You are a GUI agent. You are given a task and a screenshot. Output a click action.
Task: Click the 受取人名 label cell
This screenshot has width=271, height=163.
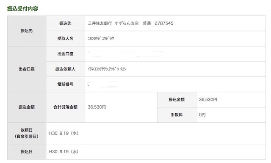(x=66, y=39)
